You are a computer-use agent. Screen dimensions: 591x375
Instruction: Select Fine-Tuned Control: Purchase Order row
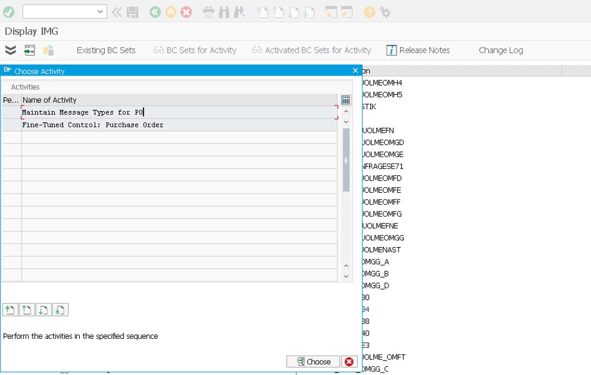coord(180,125)
